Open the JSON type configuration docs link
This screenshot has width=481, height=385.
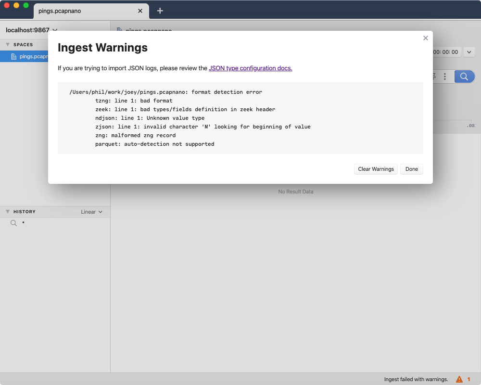[250, 68]
